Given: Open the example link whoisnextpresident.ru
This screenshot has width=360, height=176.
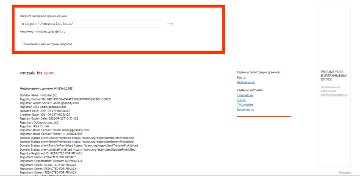Looking at the screenshot, I should (x=50, y=31).
